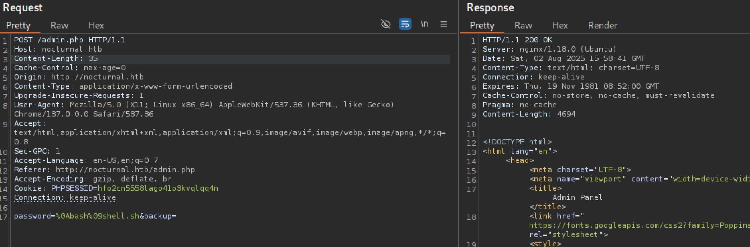Switch to Request Raw tab
This screenshot has height=247, width=750.
(59, 25)
